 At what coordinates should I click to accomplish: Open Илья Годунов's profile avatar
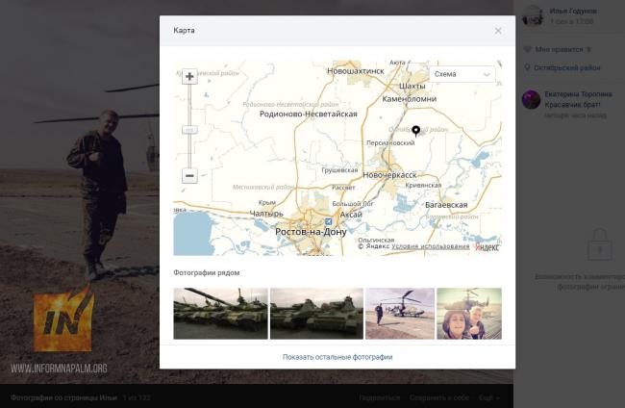coord(531,13)
